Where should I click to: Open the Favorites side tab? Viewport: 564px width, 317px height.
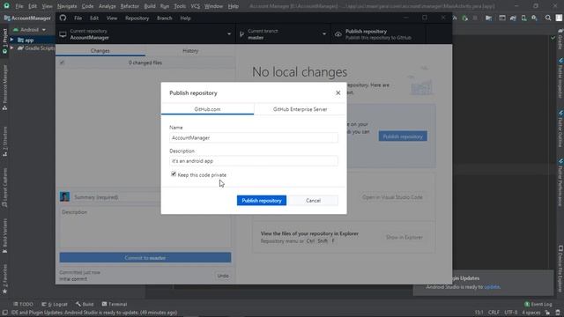click(x=4, y=279)
